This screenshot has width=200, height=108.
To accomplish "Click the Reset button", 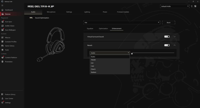I will tap(168, 23).
